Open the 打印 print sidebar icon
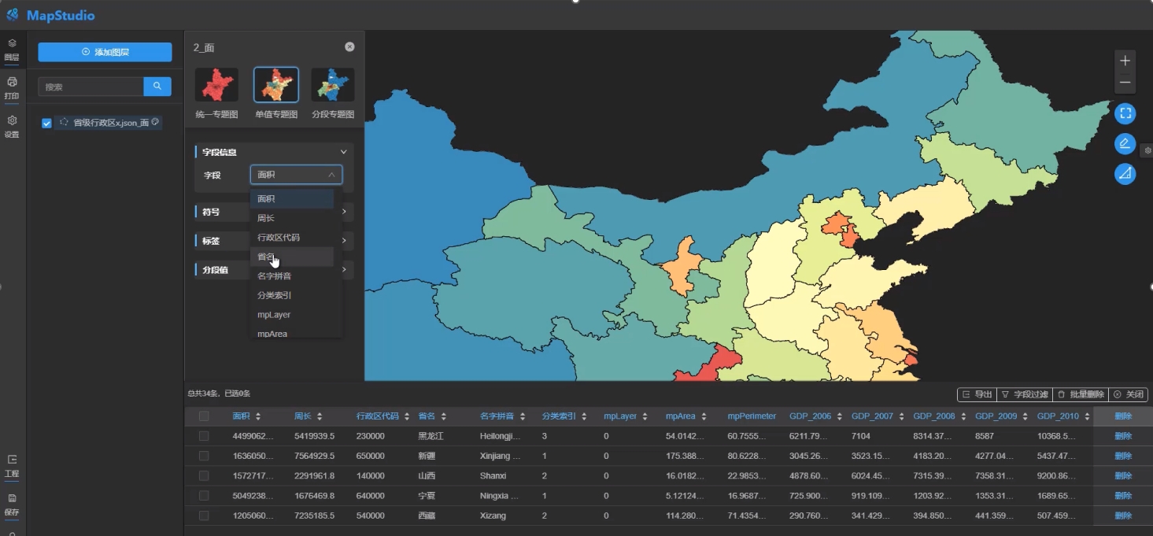 pos(12,87)
